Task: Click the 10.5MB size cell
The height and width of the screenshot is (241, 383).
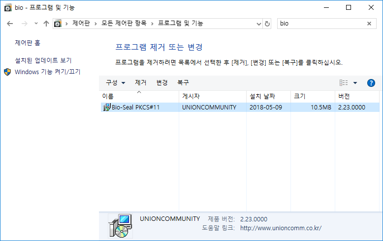Action: coord(320,107)
